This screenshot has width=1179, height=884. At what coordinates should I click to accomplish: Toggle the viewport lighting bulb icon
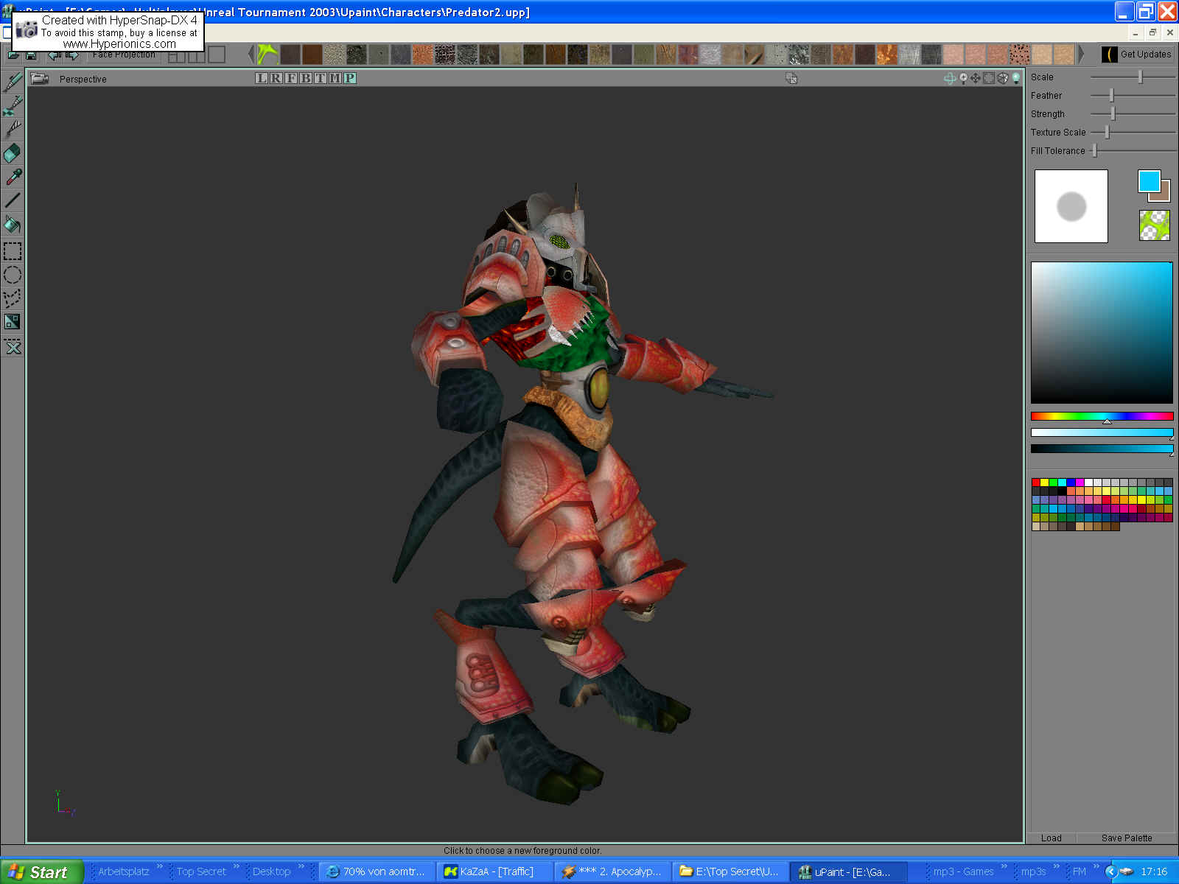tap(1015, 79)
